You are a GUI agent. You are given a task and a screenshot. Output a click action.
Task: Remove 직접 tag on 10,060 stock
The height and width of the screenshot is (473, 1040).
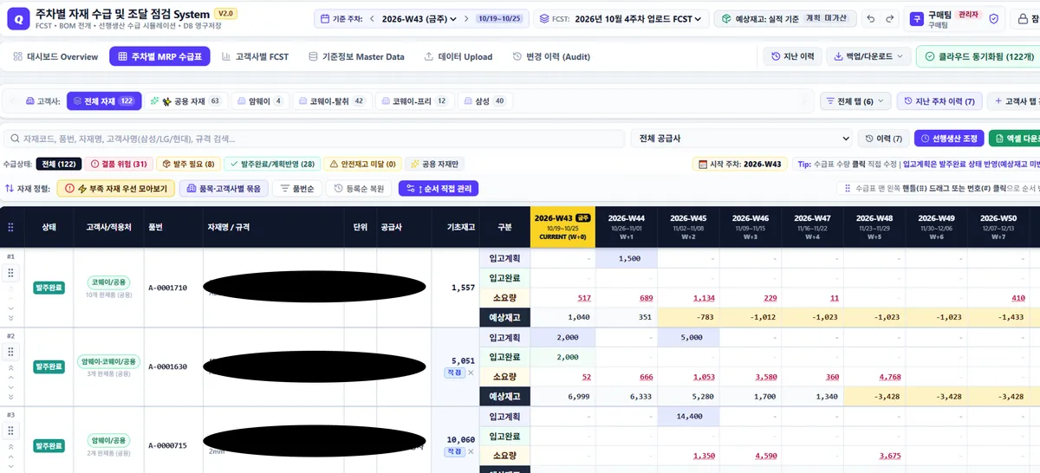[471, 451]
